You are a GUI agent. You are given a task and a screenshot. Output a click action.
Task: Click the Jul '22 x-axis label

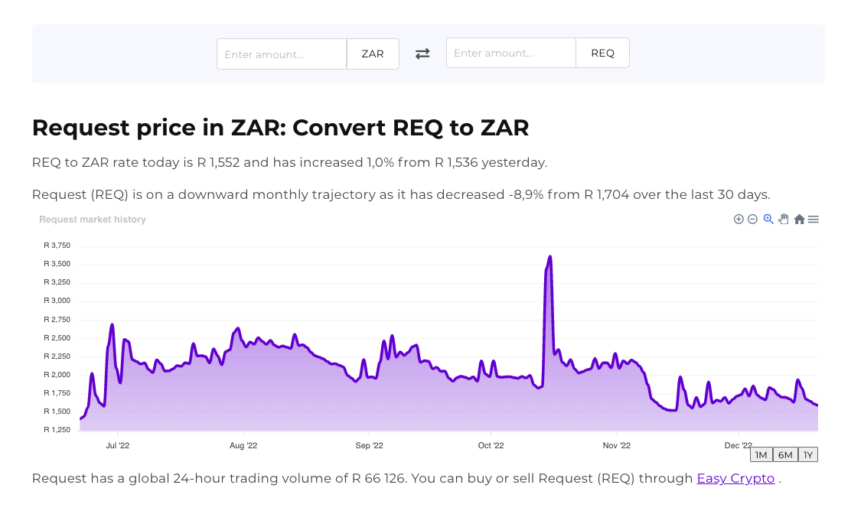tap(117, 445)
